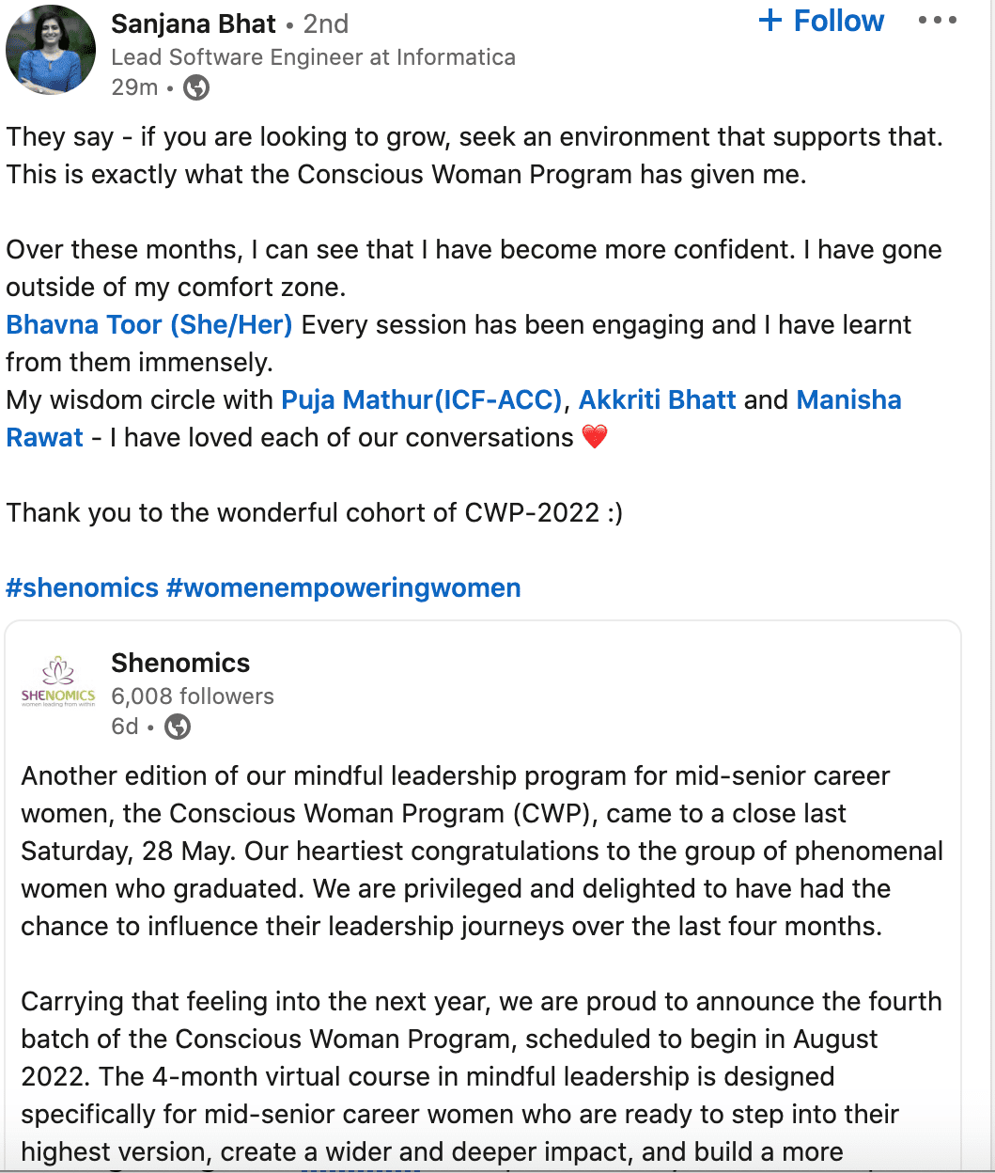Click the red heart emoji
The width and height of the screenshot is (995, 1173).
click(595, 438)
